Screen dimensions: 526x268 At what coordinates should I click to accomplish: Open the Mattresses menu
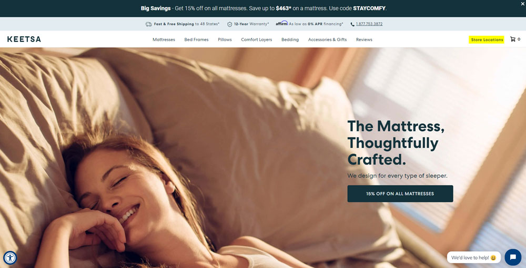coord(164,39)
